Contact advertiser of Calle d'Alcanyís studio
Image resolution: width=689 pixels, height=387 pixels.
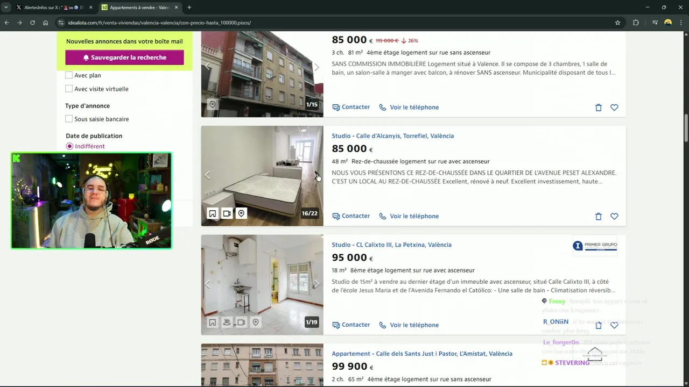(x=351, y=216)
